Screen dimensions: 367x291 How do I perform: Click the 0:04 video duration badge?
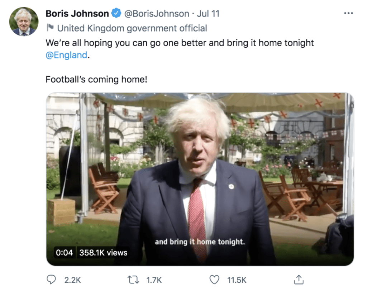[x=65, y=253]
